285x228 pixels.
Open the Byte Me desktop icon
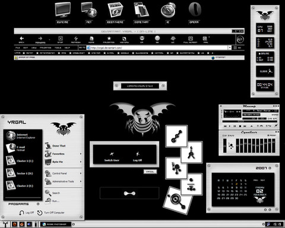(63, 10)
